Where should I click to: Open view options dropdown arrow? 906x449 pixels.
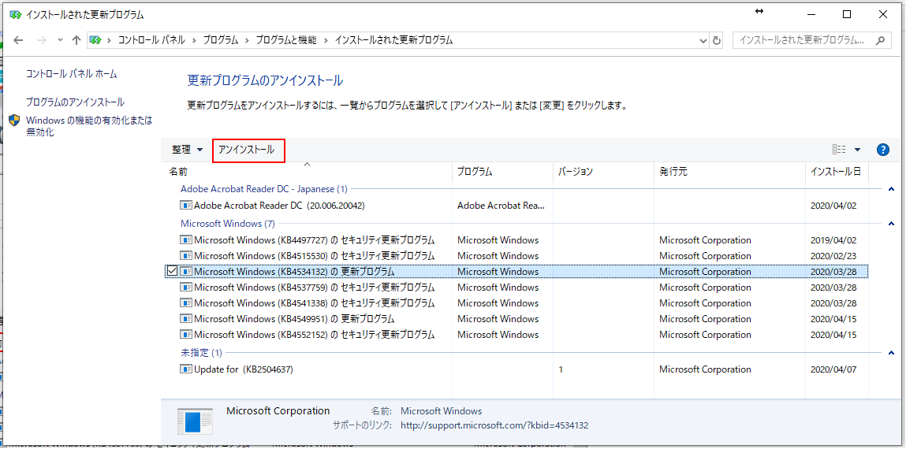point(857,150)
